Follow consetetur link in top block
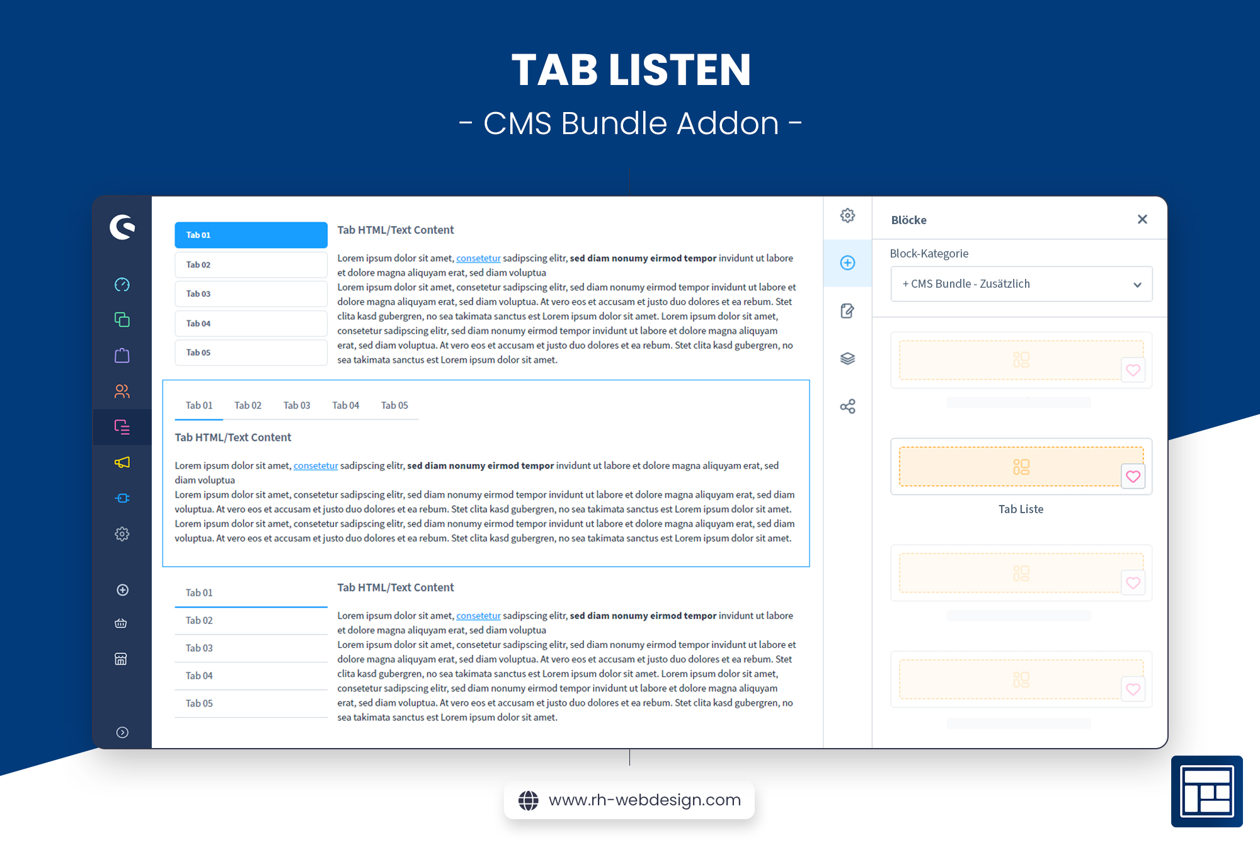This screenshot has width=1260, height=845. pos(478,258)
